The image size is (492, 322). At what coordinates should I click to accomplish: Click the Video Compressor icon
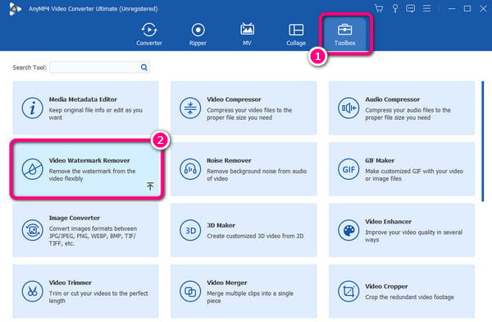pos(190,108)
